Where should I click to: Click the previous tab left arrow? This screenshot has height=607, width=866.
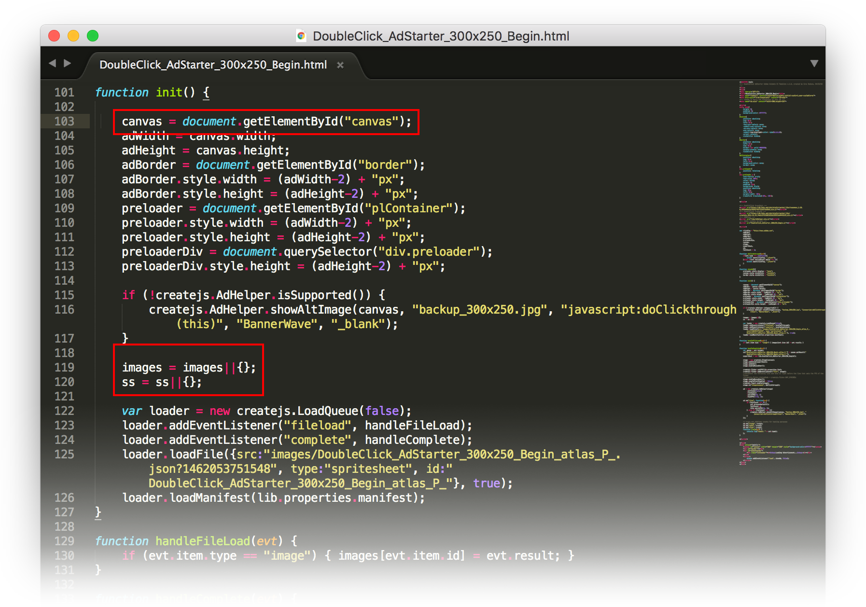click(53, 63)
